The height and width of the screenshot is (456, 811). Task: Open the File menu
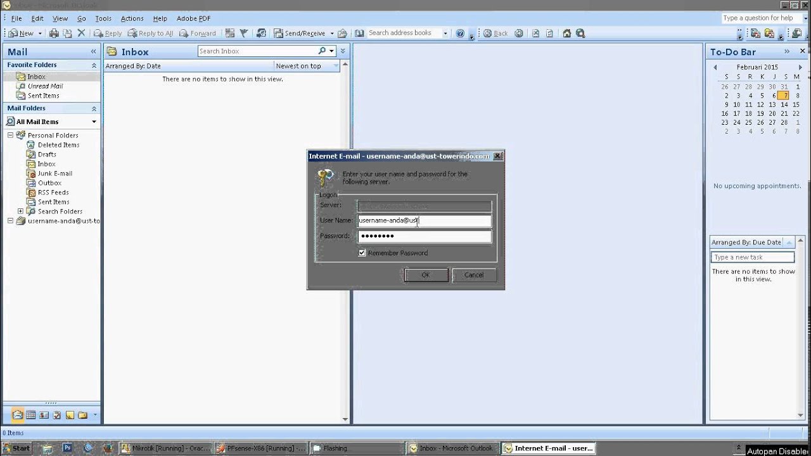click(16, 18)
